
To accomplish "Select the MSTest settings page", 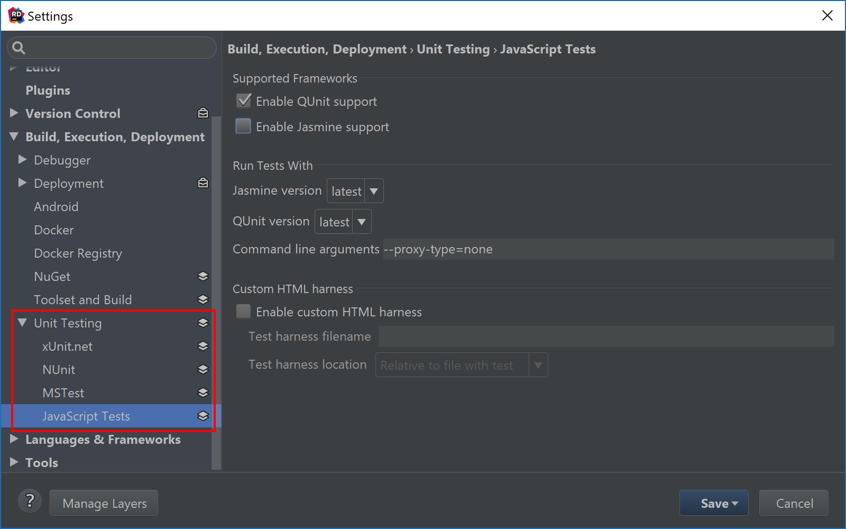I will [63, 393].
